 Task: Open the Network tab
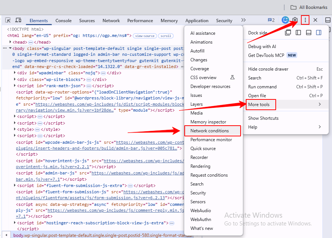coord(111,20)
